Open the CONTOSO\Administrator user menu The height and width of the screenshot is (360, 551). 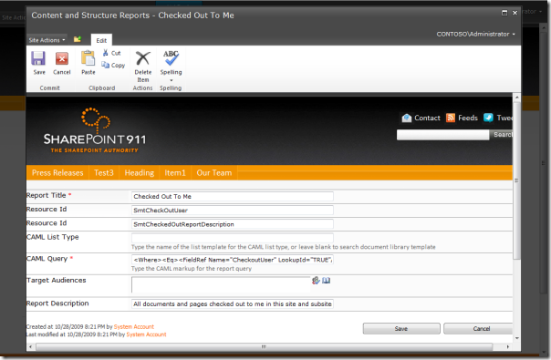[475, 34]
